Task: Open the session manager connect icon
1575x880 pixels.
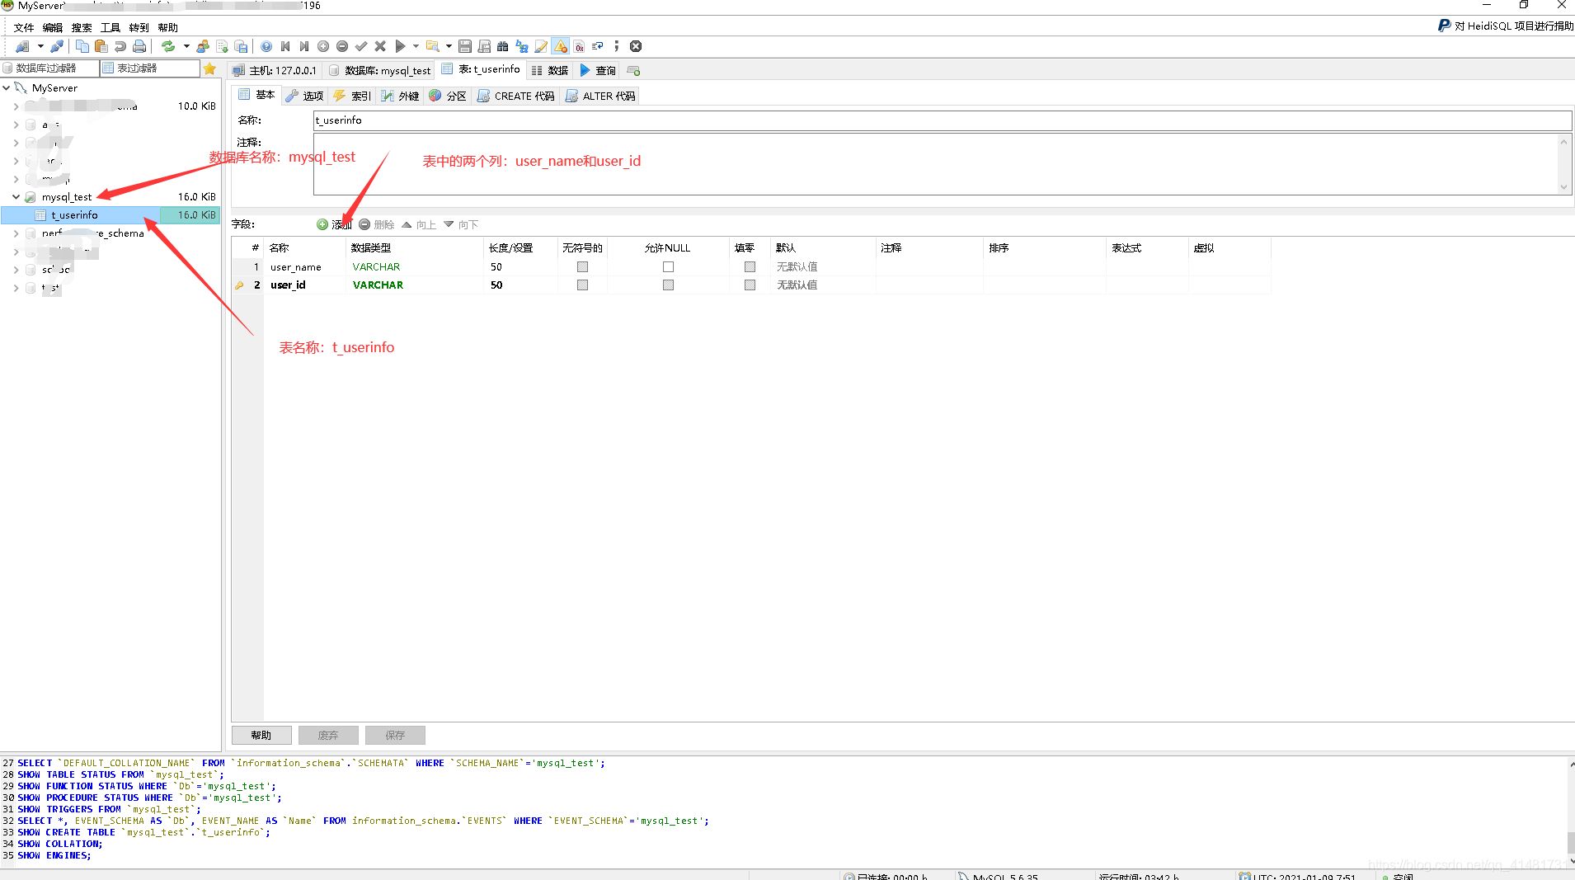Action: coord(22,46)
